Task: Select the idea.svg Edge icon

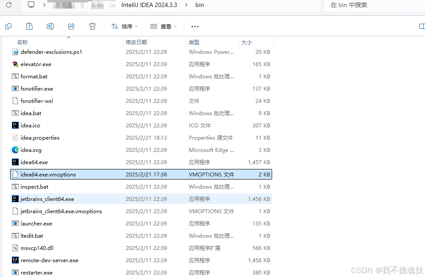Action: tap(15, 150)
